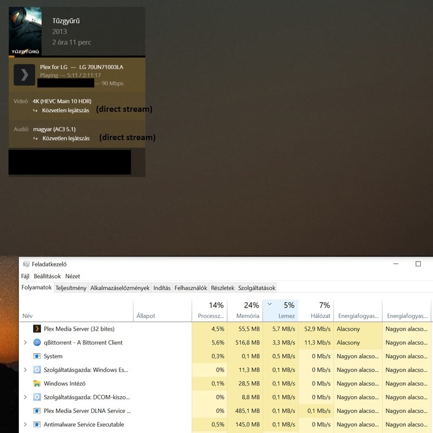
Task: Sort processes by Név column
Action: 76,311
